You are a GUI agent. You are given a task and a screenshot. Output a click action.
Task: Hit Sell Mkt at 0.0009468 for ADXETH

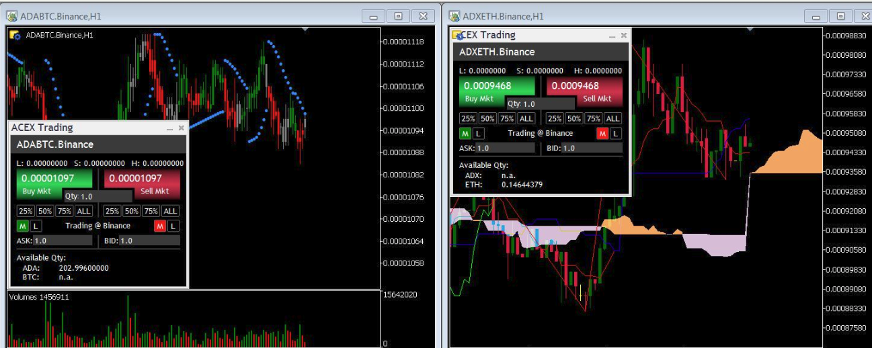pos(584,91)
